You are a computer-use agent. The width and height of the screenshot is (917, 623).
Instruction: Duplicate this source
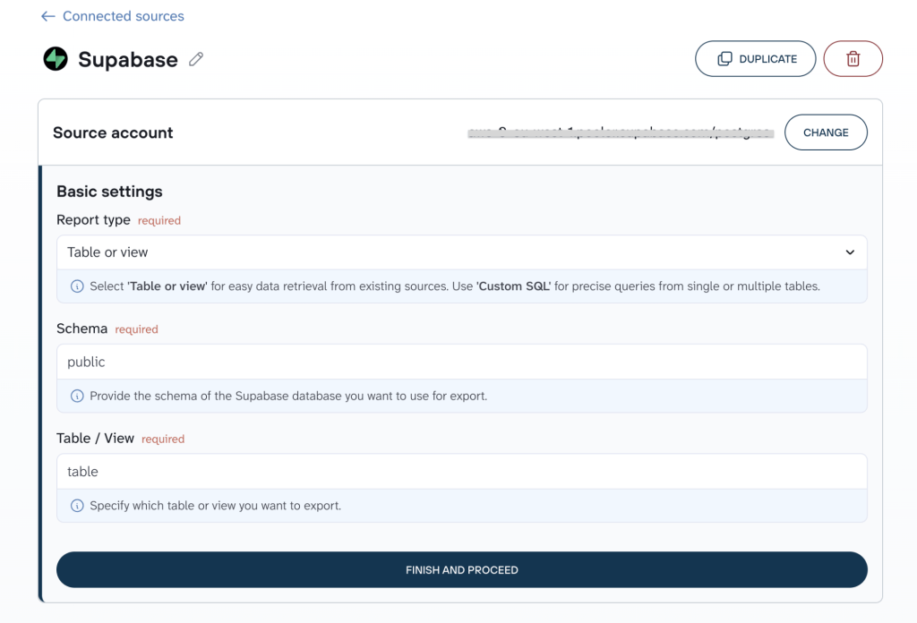(x=755, y=58)
